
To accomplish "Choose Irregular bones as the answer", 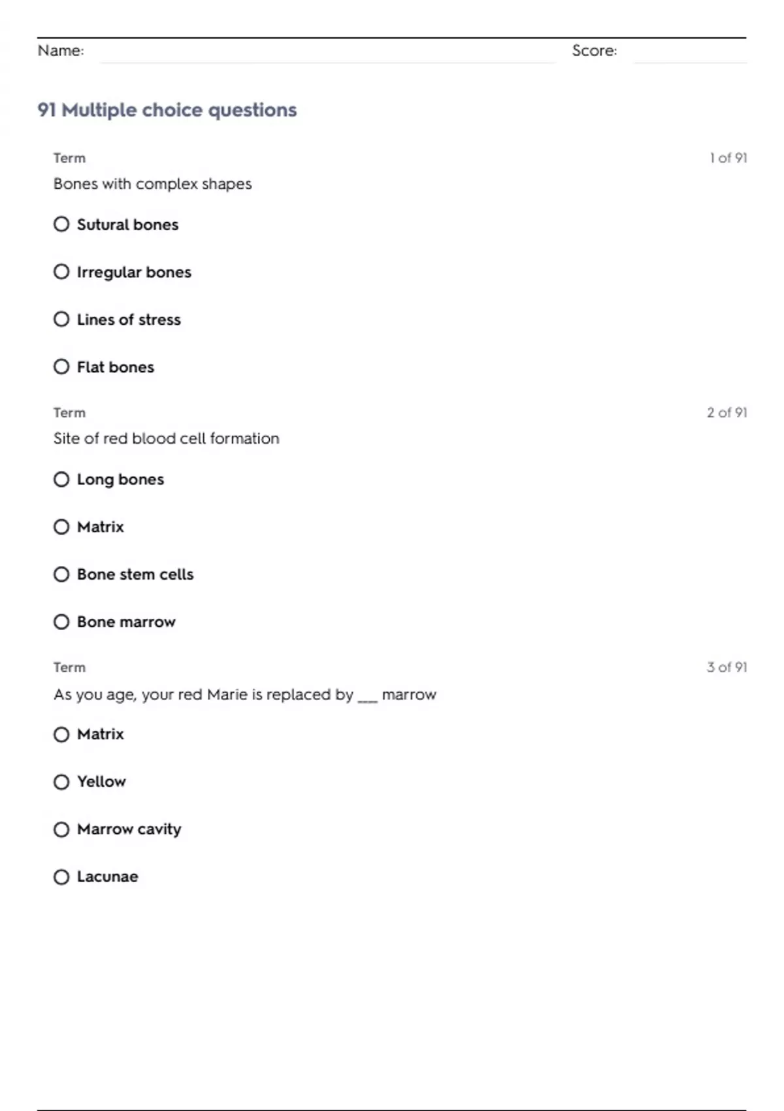I will pyautogui.click(x=61, y=271).
